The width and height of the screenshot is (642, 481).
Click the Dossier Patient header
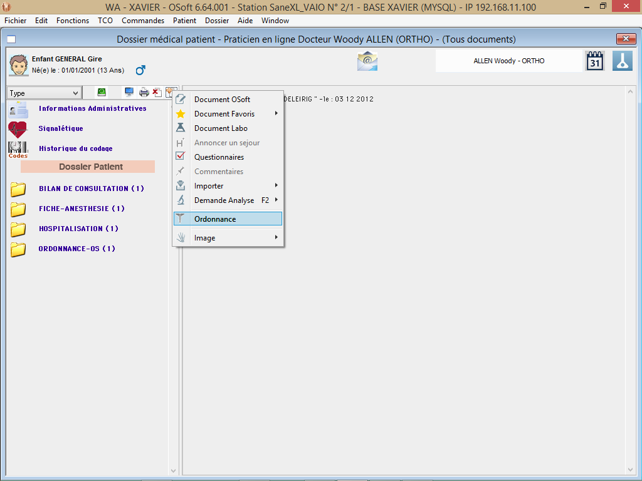click(88, 167)
